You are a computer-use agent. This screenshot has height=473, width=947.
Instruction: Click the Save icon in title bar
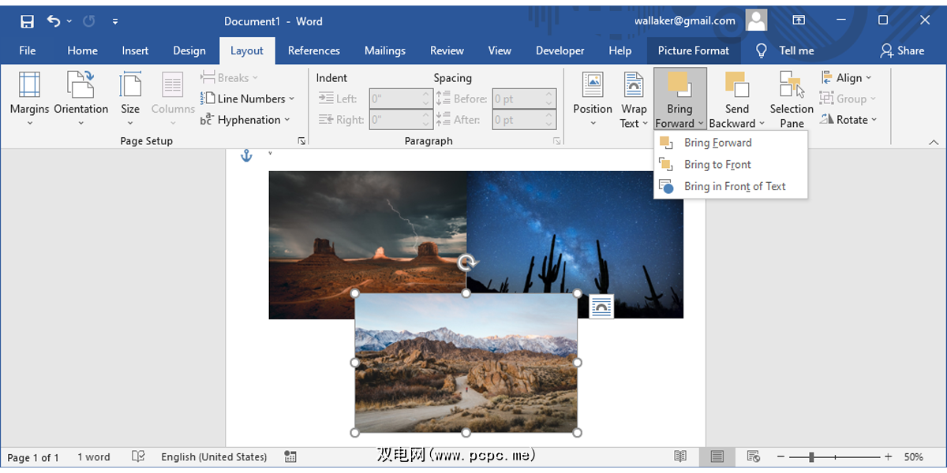pyautogui.click(x=27, y=21)
